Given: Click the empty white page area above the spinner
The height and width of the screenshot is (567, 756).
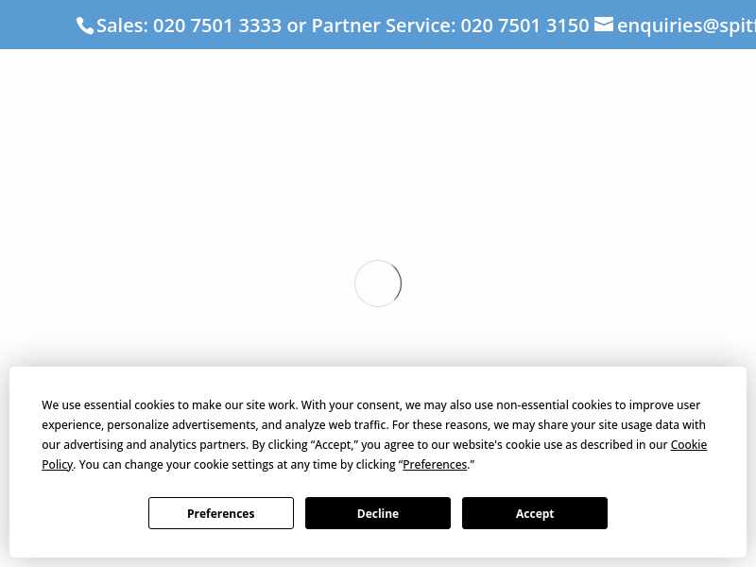Looking at the screenshot, I should 378,154.
